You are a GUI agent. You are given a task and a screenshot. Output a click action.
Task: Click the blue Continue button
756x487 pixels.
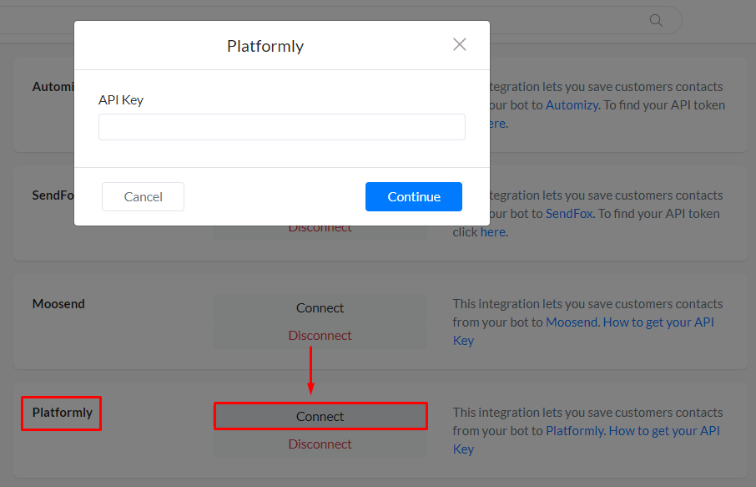[x=414, y=197]
